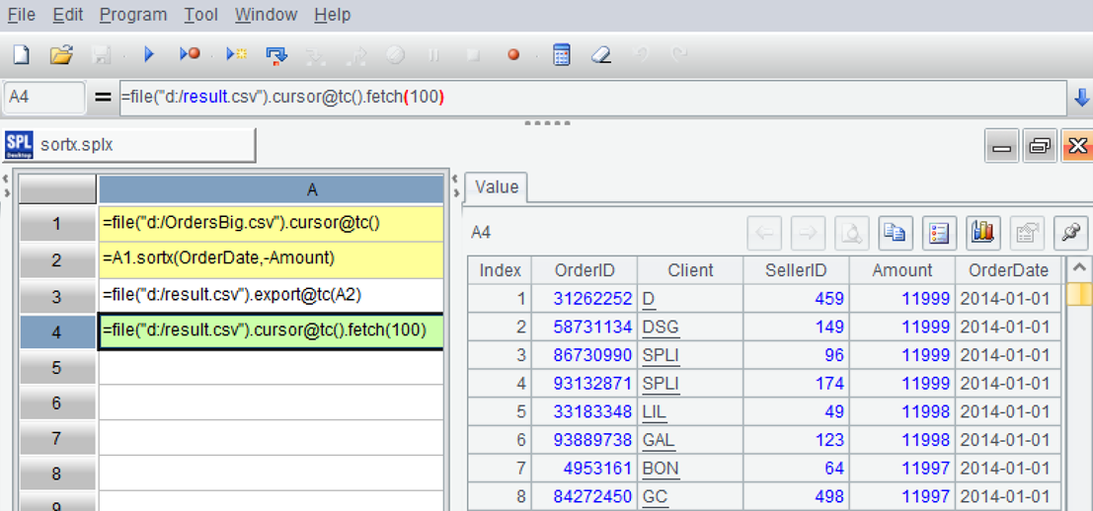Click the eraser clear icon
Screen dimensions: 1093x511
point(600,55)
